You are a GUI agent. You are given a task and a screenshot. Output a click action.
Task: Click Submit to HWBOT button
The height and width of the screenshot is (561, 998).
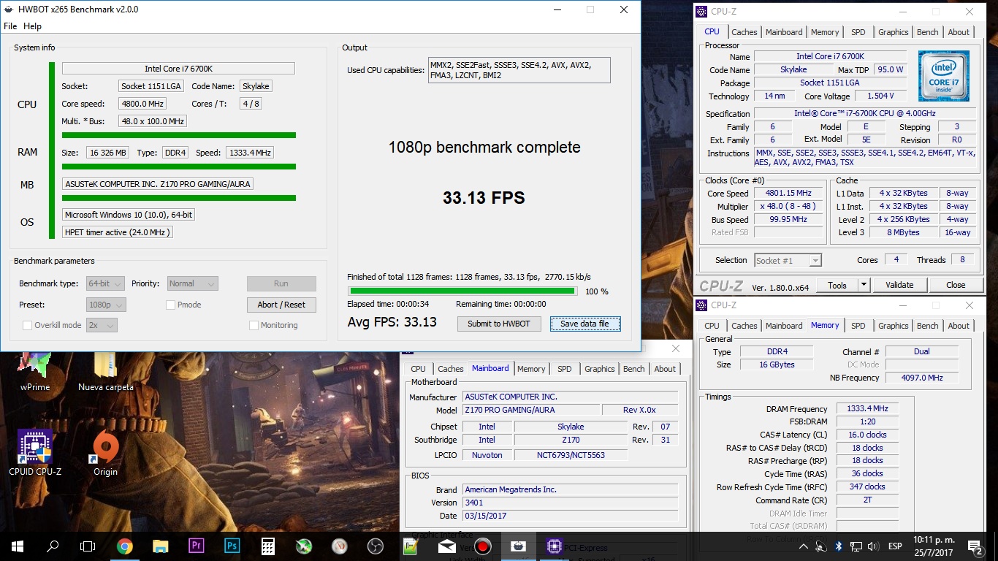(500, 324)
